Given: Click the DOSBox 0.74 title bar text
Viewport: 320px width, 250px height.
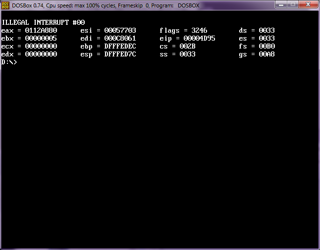Looking at the screenshot, I should 106,5.
